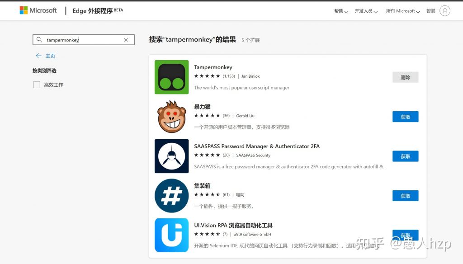This screenshot has height=264, width=463.
Task: Open the Tampermonkey title link
Action: point(213,67)
